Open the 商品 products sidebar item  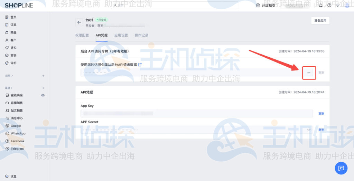11,32
